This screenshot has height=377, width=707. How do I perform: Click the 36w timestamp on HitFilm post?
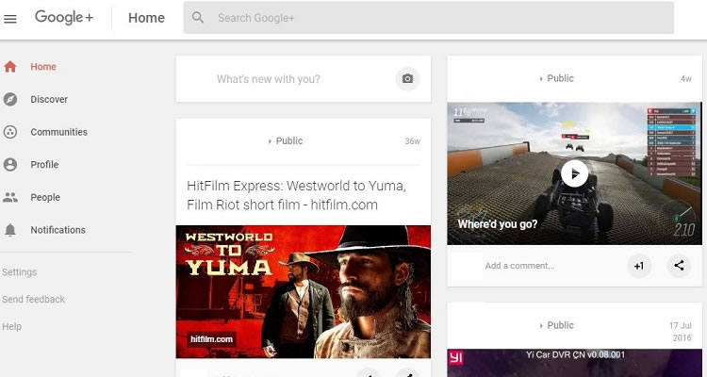tap(412, 141)
